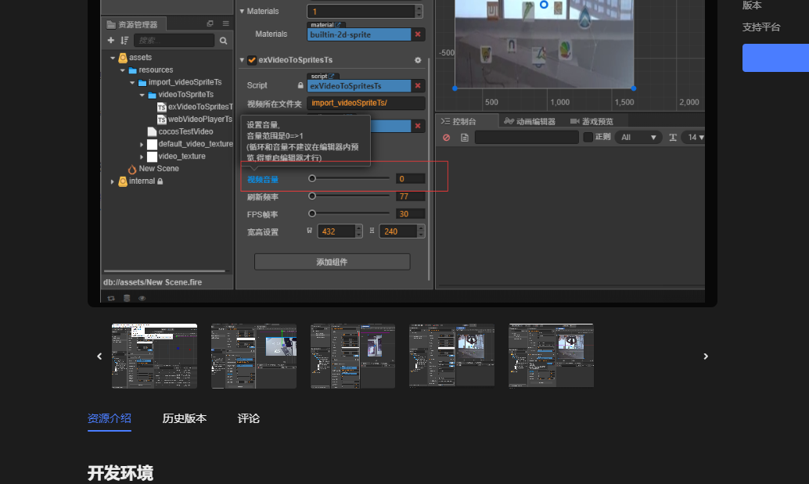Screen dimensions: 809x484
Task: Click the height H stepper arrows
Action: 421,231
